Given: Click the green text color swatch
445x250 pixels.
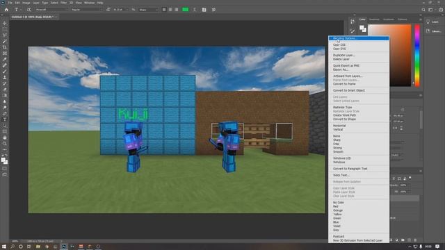Looking at the screenshot, I should tap(185, 10).
